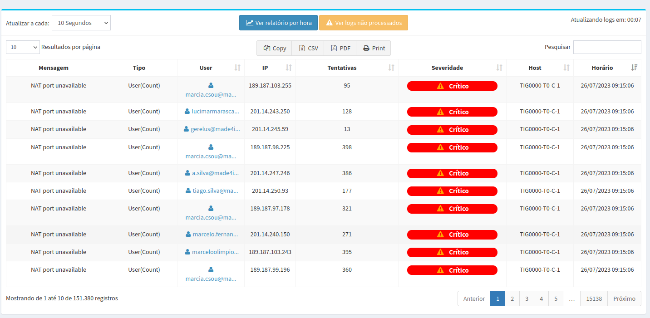Jump to last page 15138
This screenshot has width=650, height=318.
pyautogui.click(x=594, y=298)
